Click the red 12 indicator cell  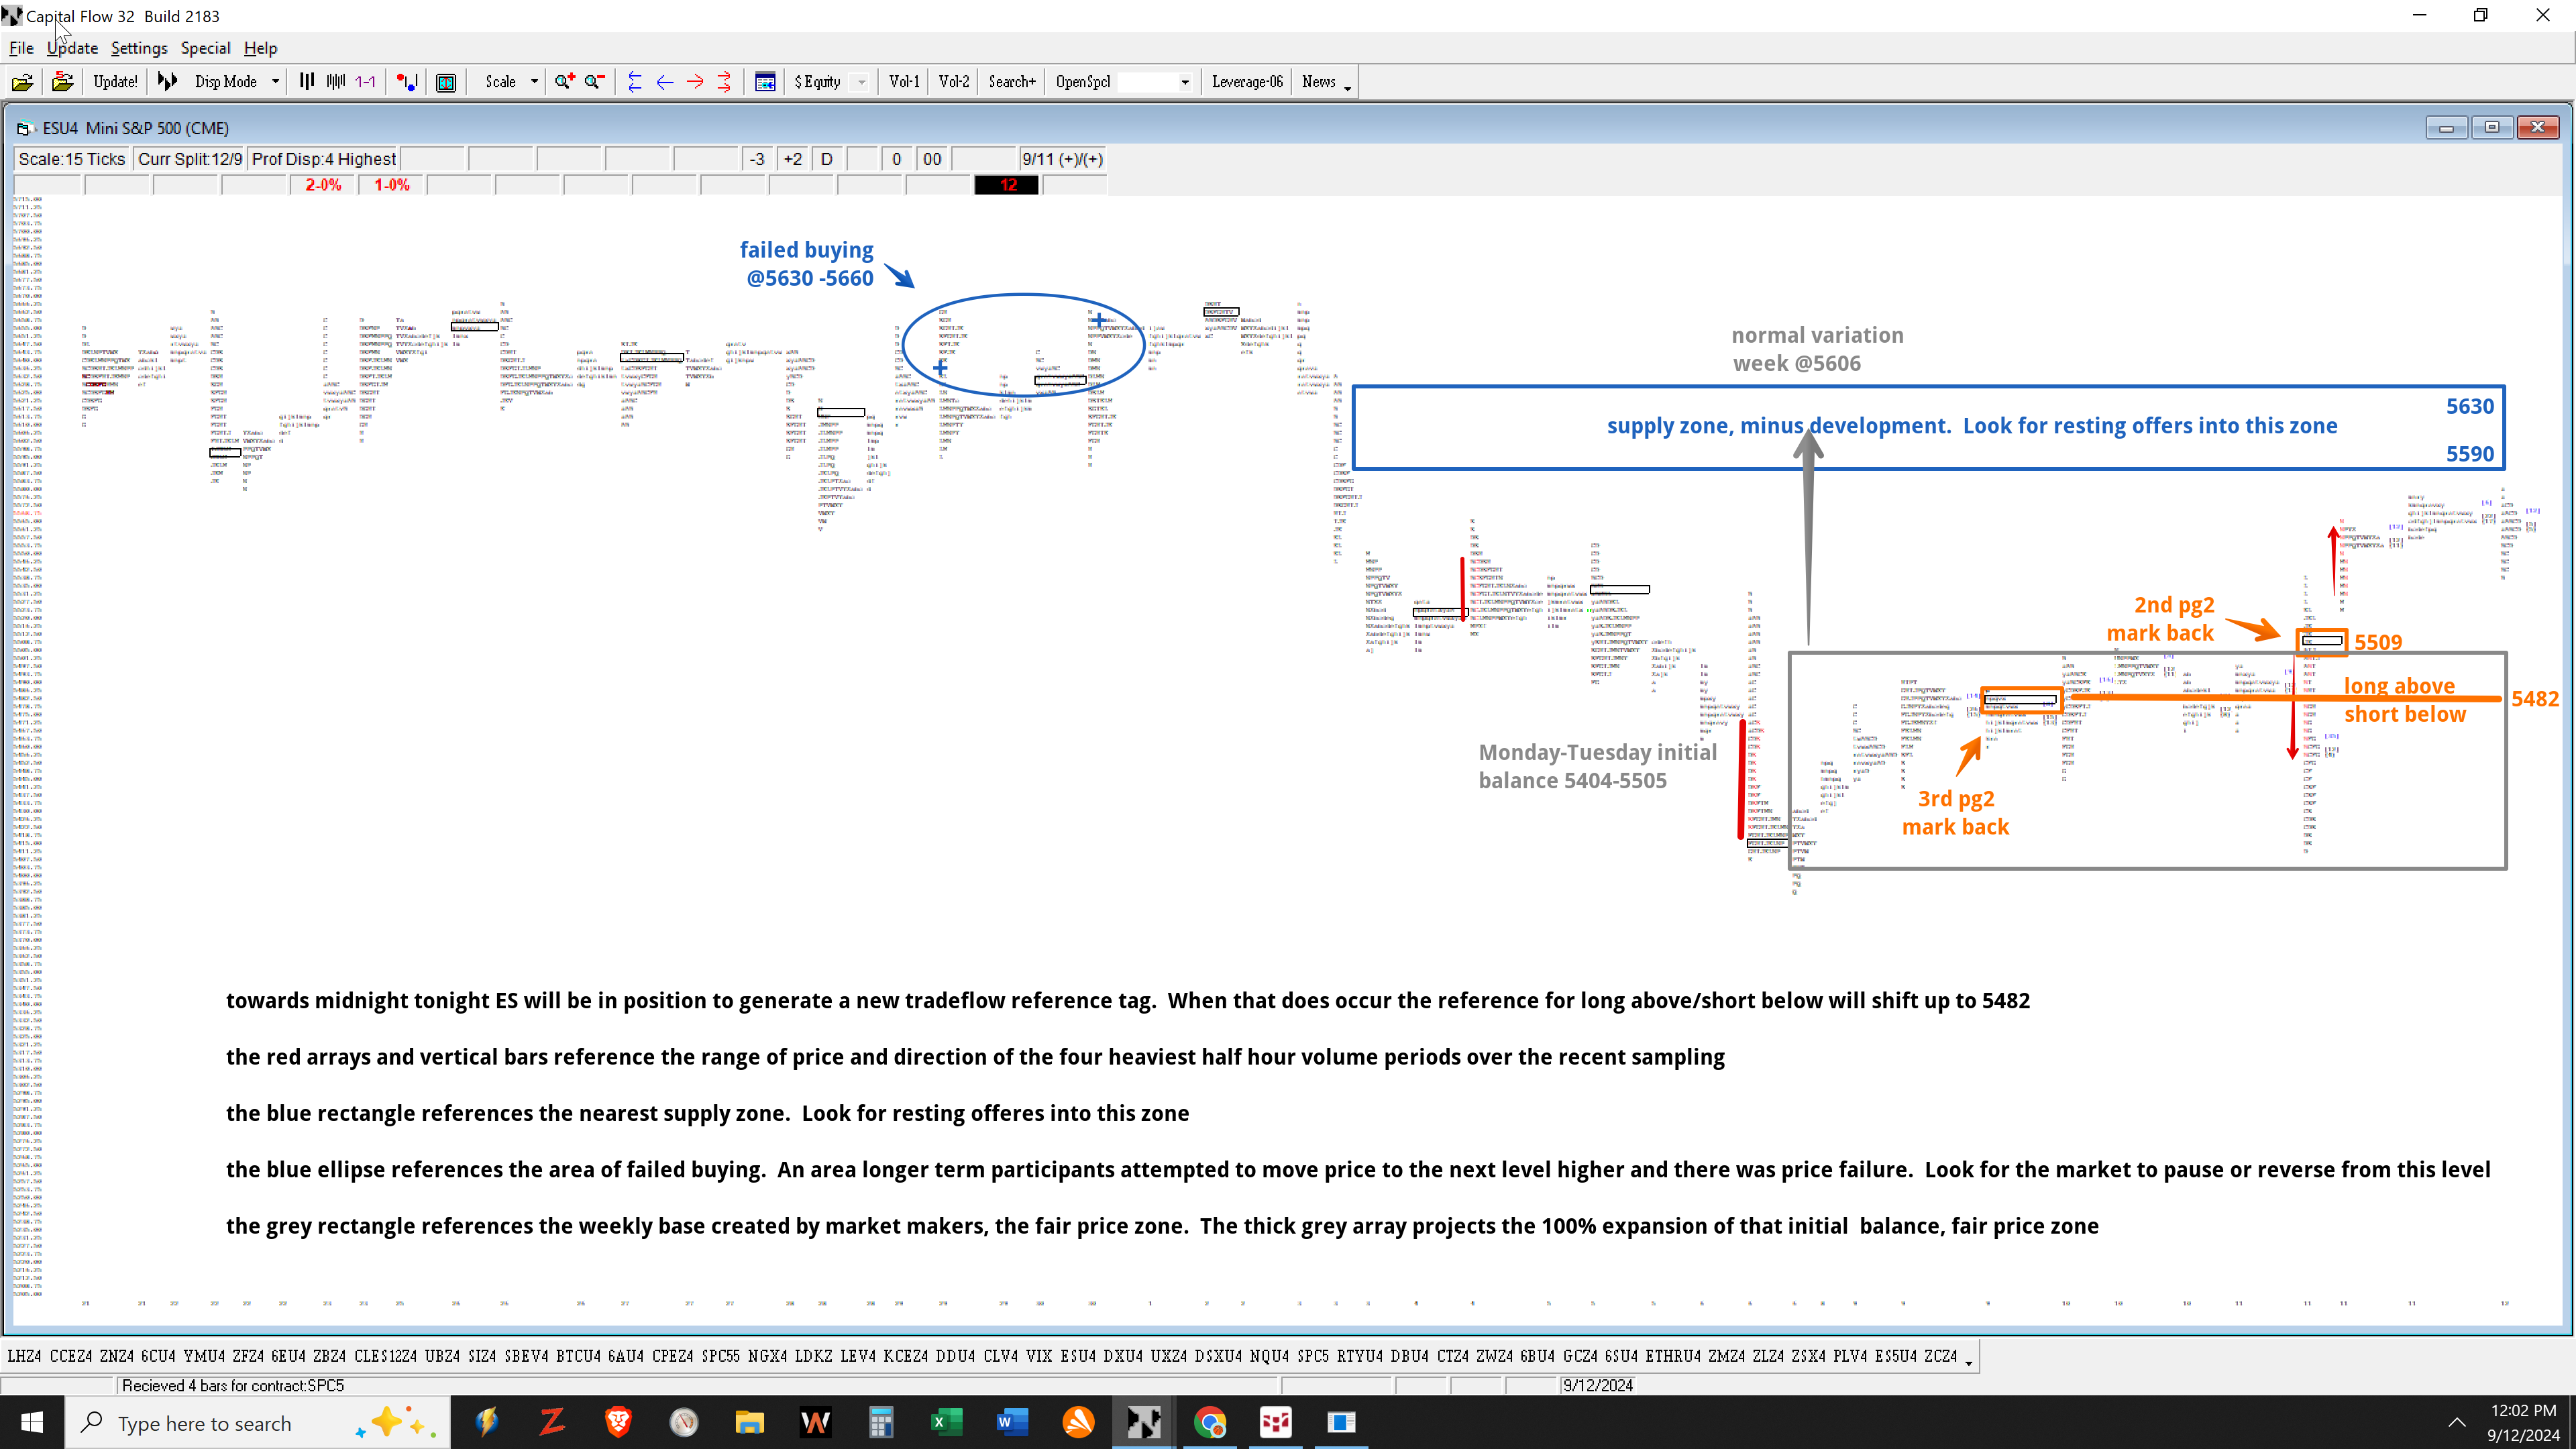(x=1007, y=185)
